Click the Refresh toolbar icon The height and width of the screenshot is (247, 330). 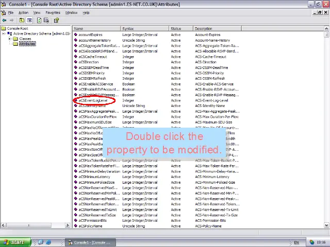click(x=39, y=21)
